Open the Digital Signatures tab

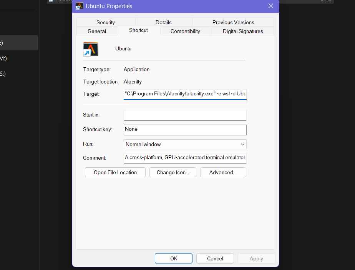point(243,31)
